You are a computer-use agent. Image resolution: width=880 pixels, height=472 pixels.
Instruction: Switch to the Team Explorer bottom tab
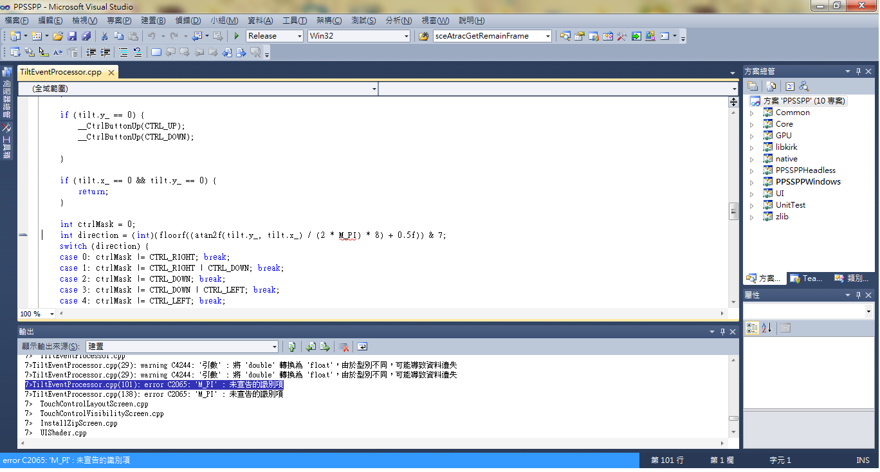coord(807,278)
